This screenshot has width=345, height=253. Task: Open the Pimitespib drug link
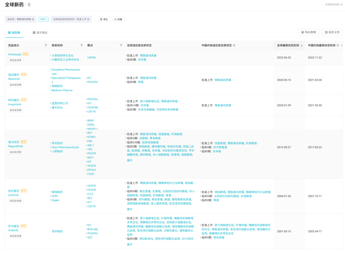point(15,54)
